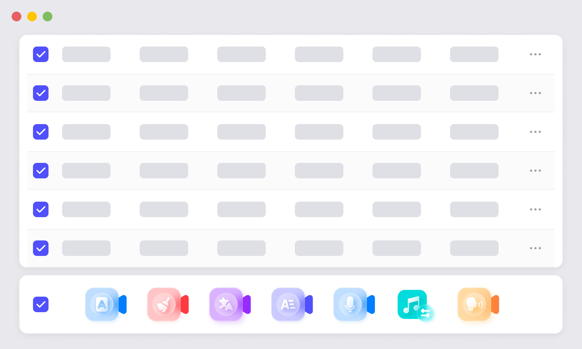The image size is (582, 349).
Task: Expand the fourth row more options menu
Action: pyautogui.click(x=535, y=171)
